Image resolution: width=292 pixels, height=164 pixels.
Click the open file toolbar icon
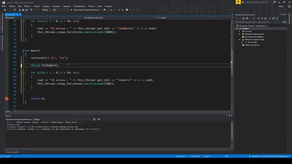20,10
